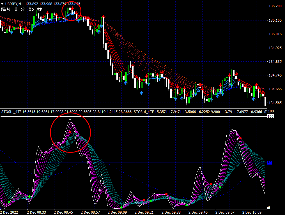Image resolution: width=285 pixels, height=215 pixels.
Task: Select the 残り 0 分 35 秒 countdown text
Action: [x=21, y=9]
